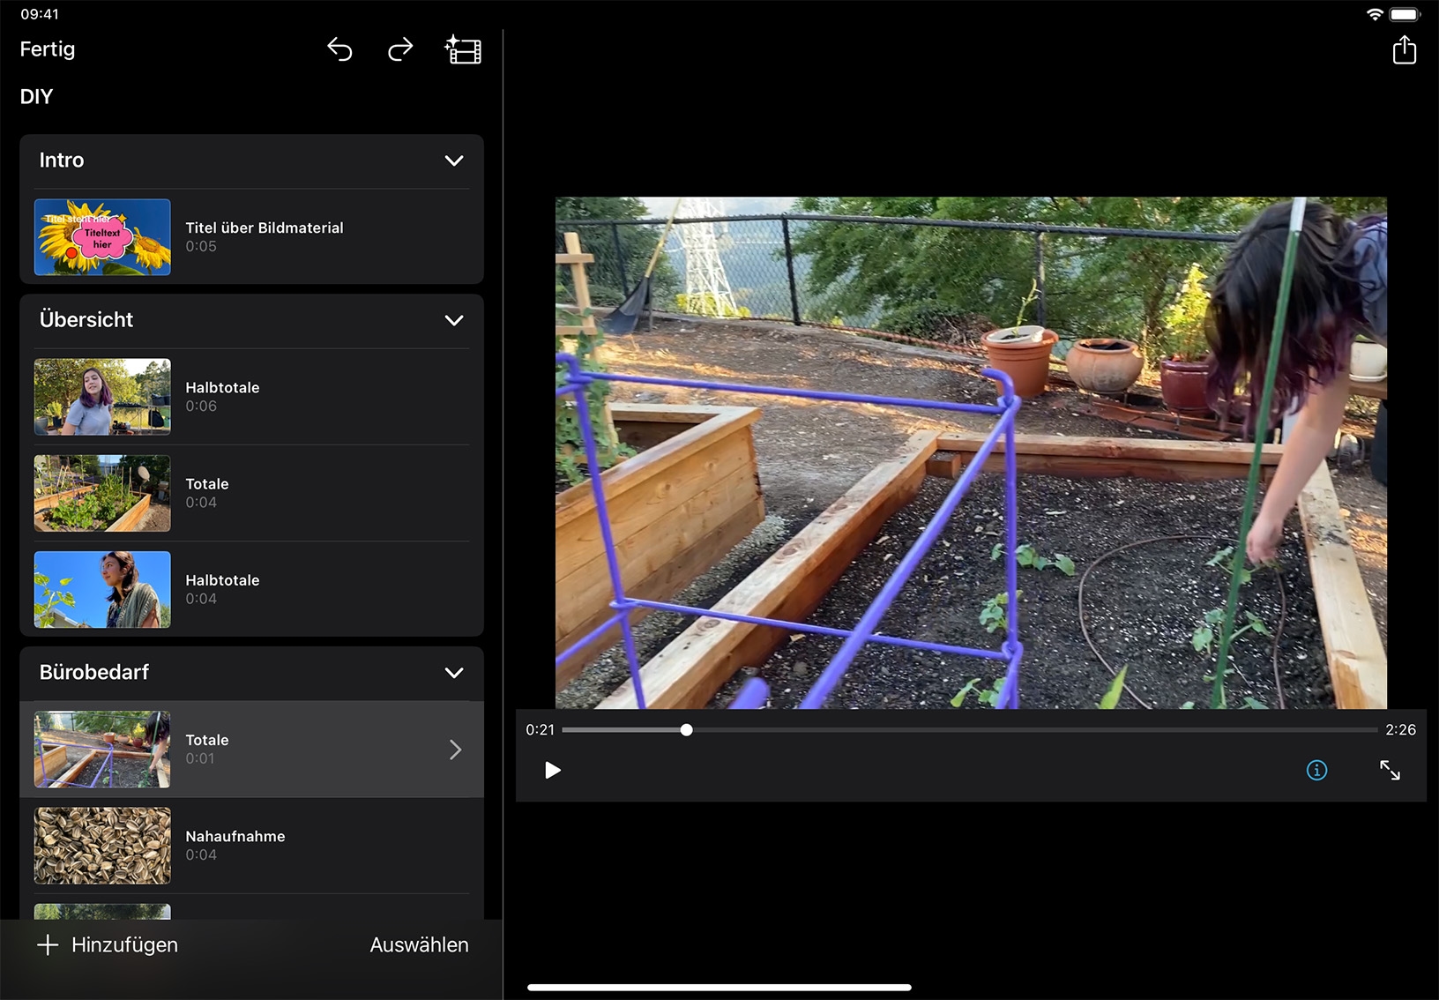The width and height of the screenshot is (1439, 1000).
Task: Collapse the Intro section
Action: pyautogui.click(x=454, y=160)
